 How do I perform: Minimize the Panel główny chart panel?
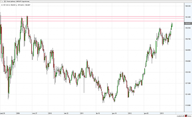pos(2,2)
